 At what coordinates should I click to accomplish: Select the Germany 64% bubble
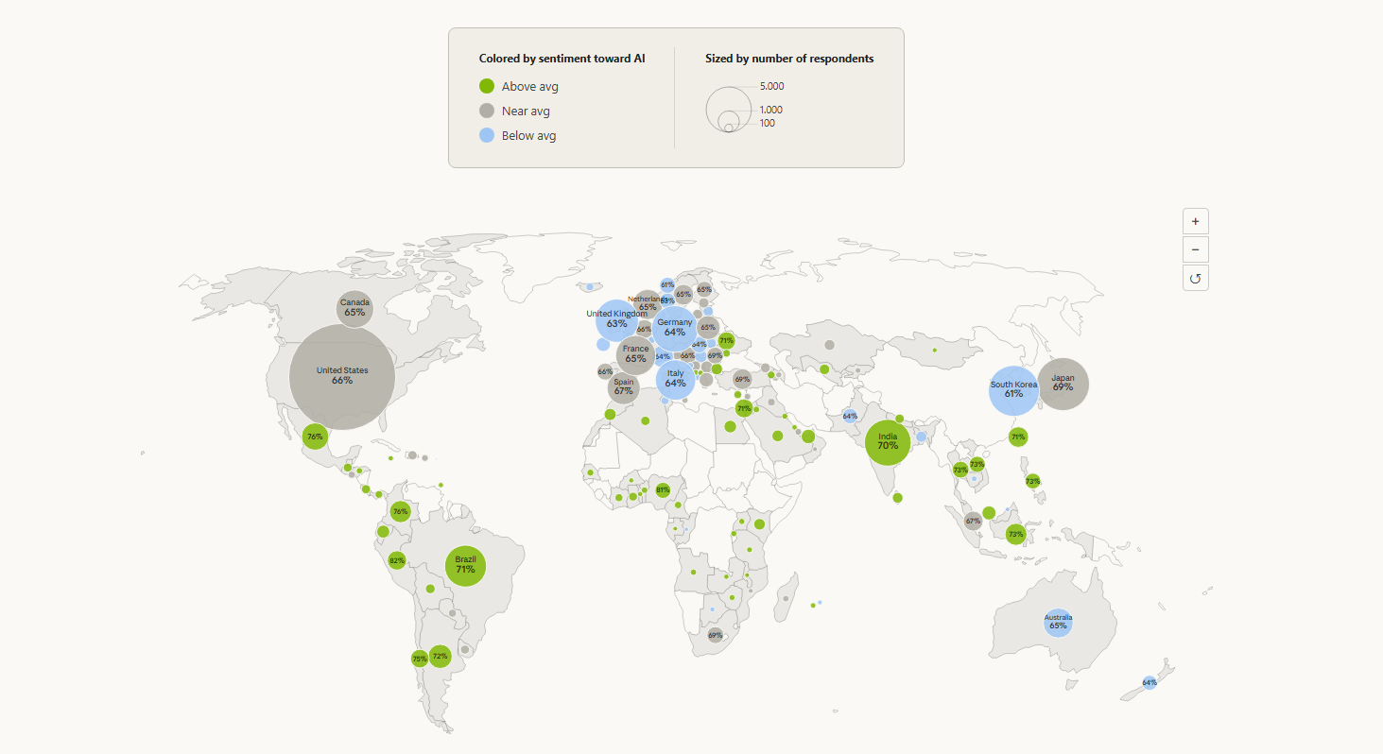(x=675, y=328)
